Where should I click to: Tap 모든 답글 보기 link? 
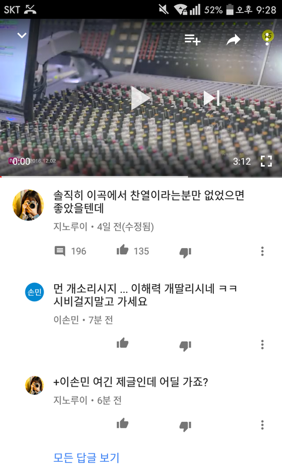(86, 458)
